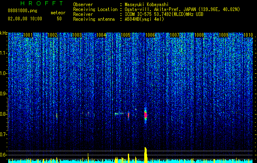
Task: Click the tallest yellow signal peak at 1006
Action: (x=146, y=155)
